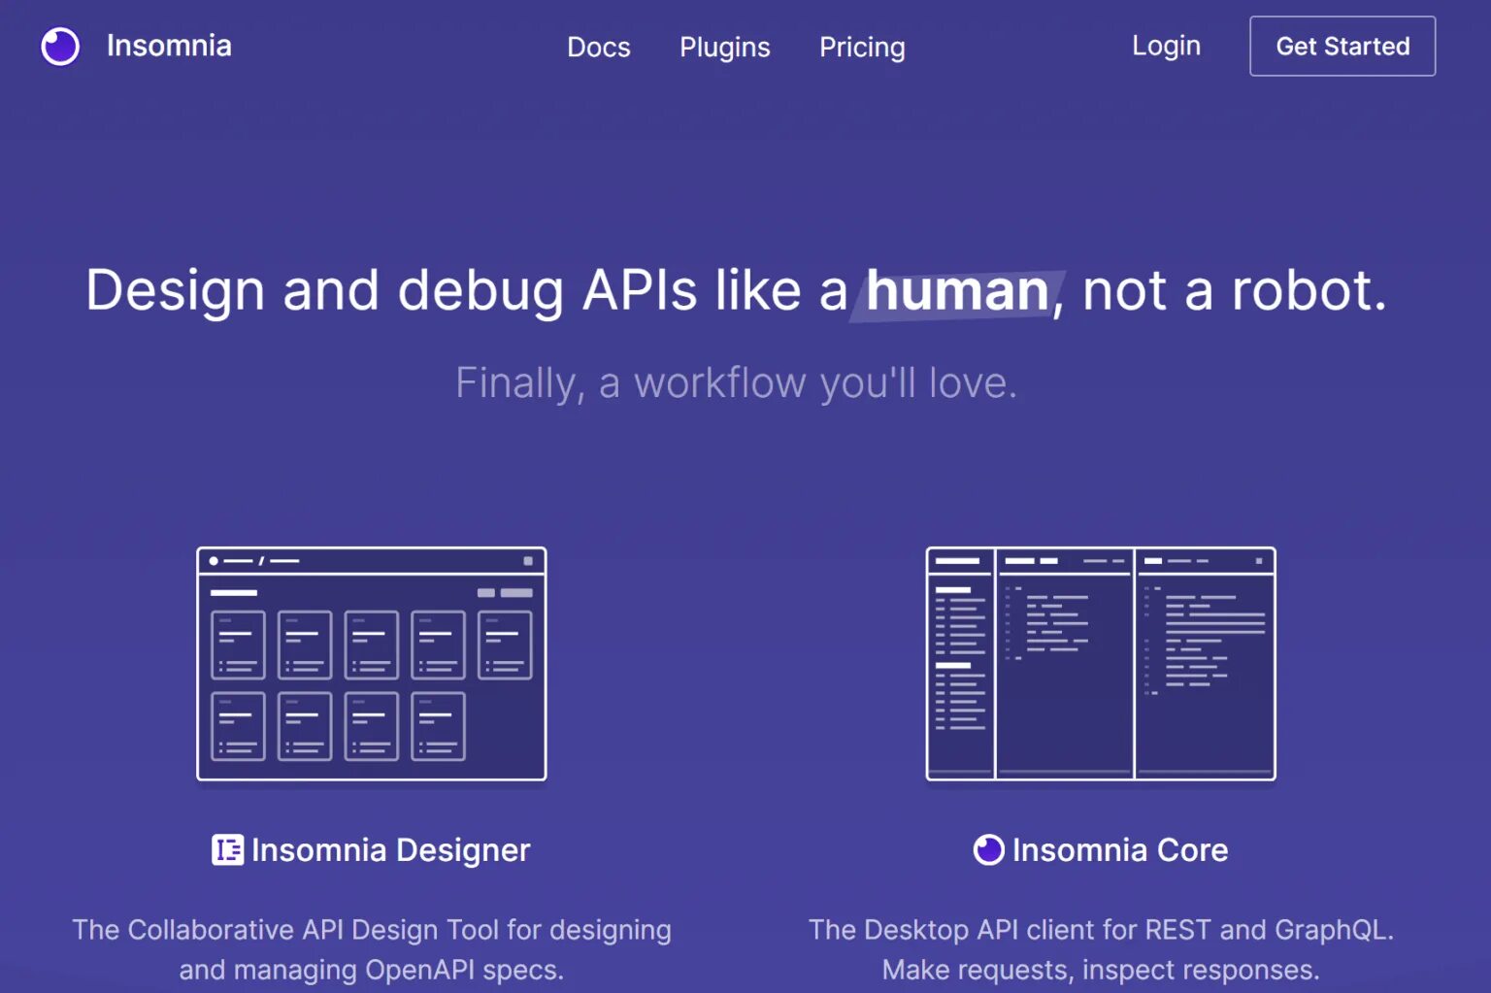Click "The Collaborative API Design Tool" description

[372, 949]
